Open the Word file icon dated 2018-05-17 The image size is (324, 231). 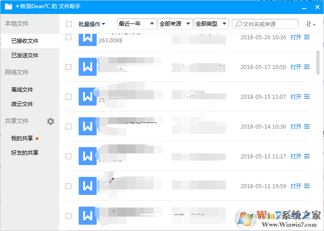coord(88,67)
